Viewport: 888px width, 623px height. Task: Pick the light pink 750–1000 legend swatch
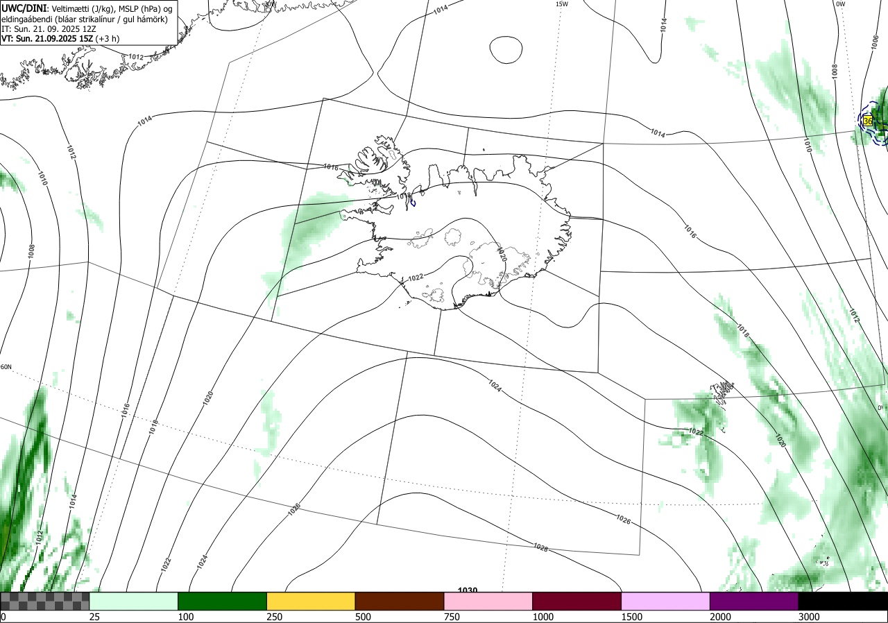point(488,601)
